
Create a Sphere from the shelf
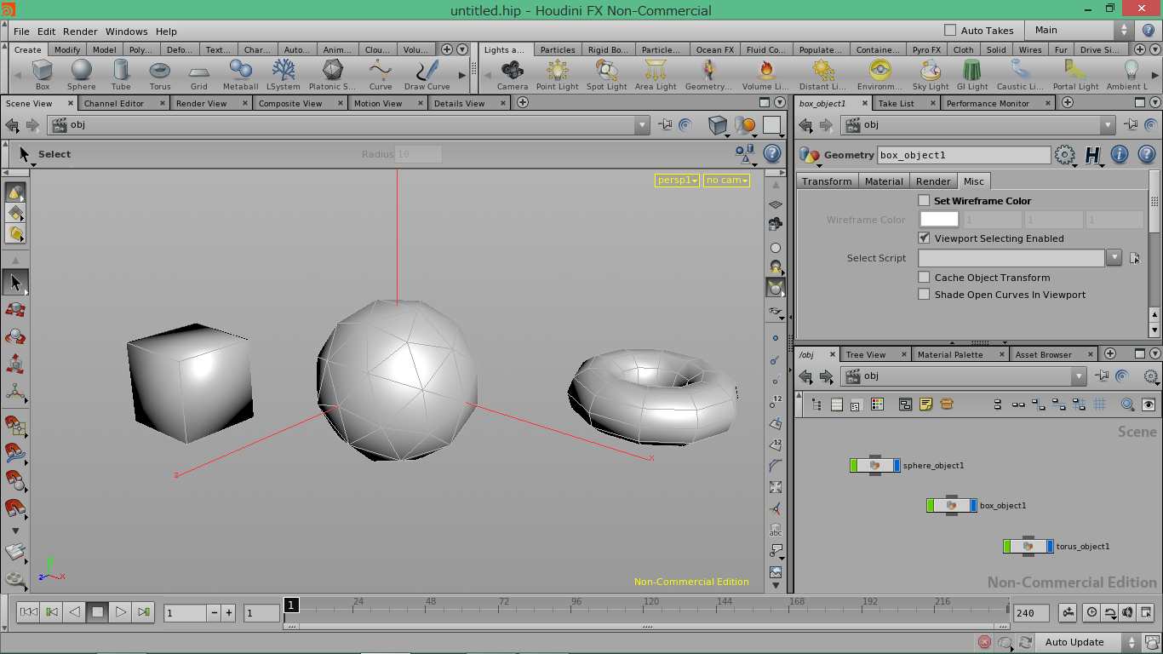coord(82,74)
